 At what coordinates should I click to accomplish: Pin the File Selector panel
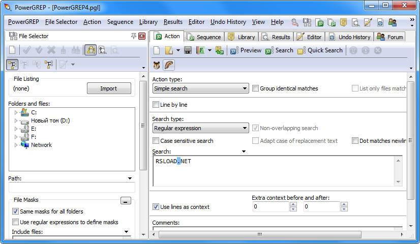point(133,36)
